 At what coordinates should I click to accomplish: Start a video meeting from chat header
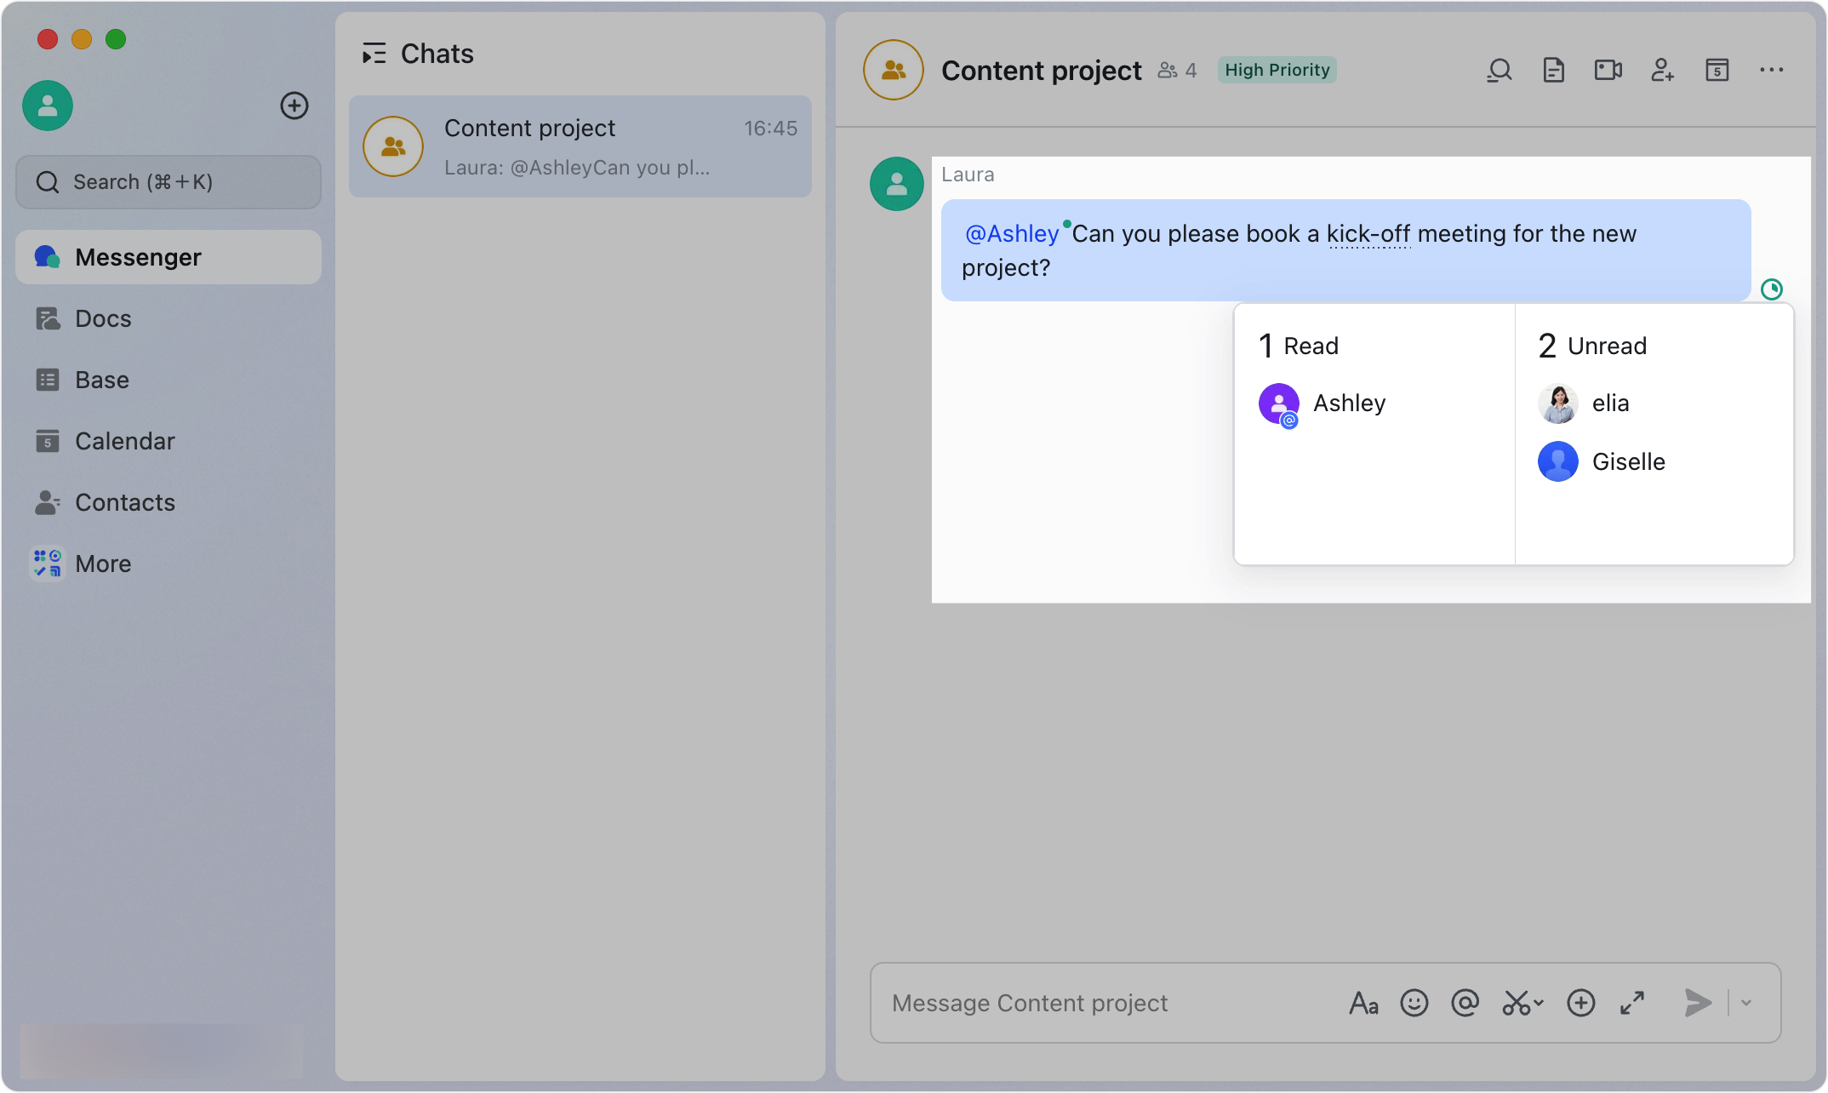point(1608,70)
